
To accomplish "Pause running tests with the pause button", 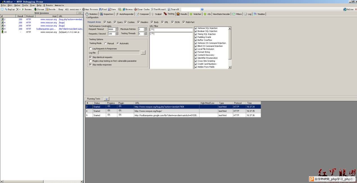I will coord(106,99).
